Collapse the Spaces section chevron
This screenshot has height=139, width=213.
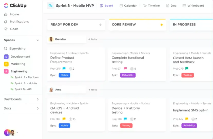point(38,40)
